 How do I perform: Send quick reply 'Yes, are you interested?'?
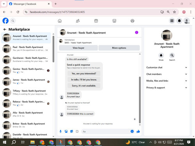pos(84,74)
